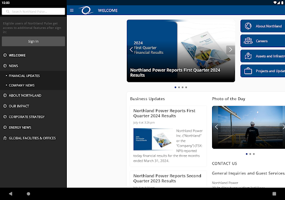Open FINANCIAL UPDATES submenu item

pyautogui.click(x=33, y=76)
